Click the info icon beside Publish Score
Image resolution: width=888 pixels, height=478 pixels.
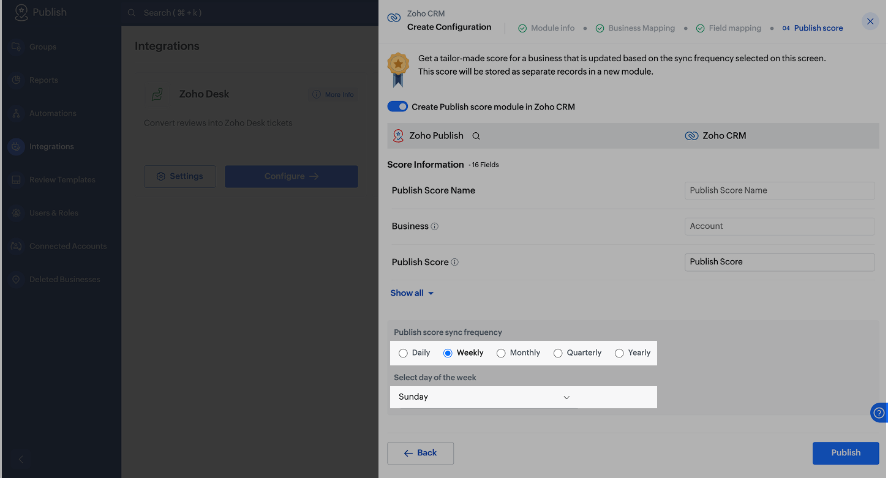coord(455,262)
